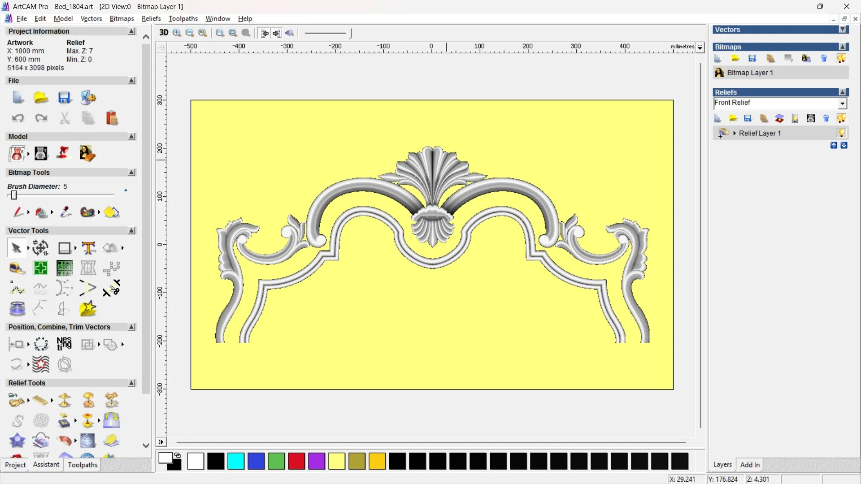Click the Paste clipboard icon
This screenshot has height=484, width=861.
(x=112, y=118)
